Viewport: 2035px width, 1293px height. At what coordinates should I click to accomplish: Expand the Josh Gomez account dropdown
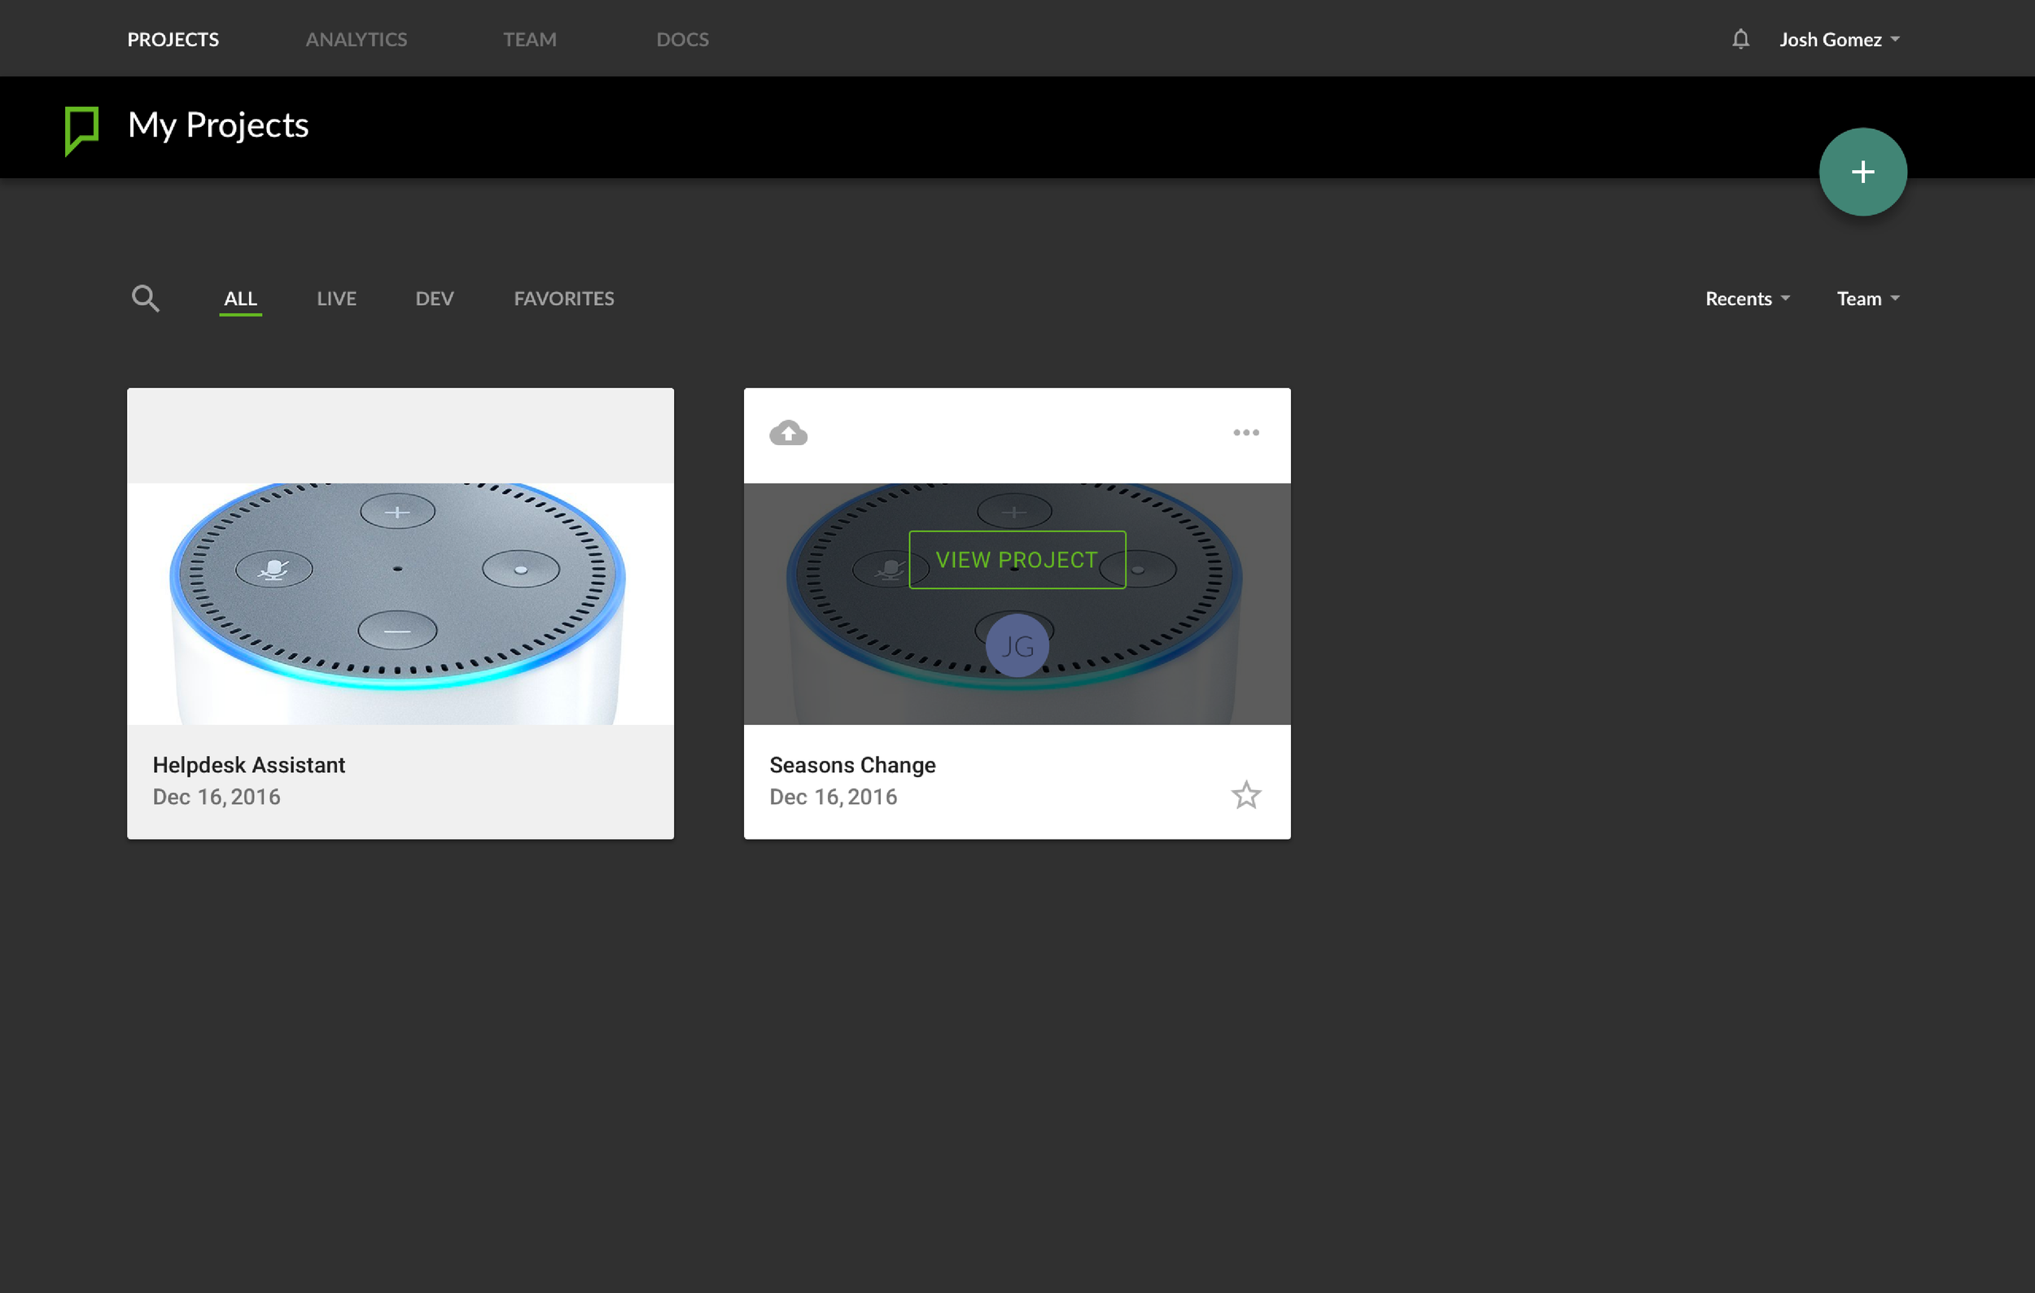tap(1839, 40)
